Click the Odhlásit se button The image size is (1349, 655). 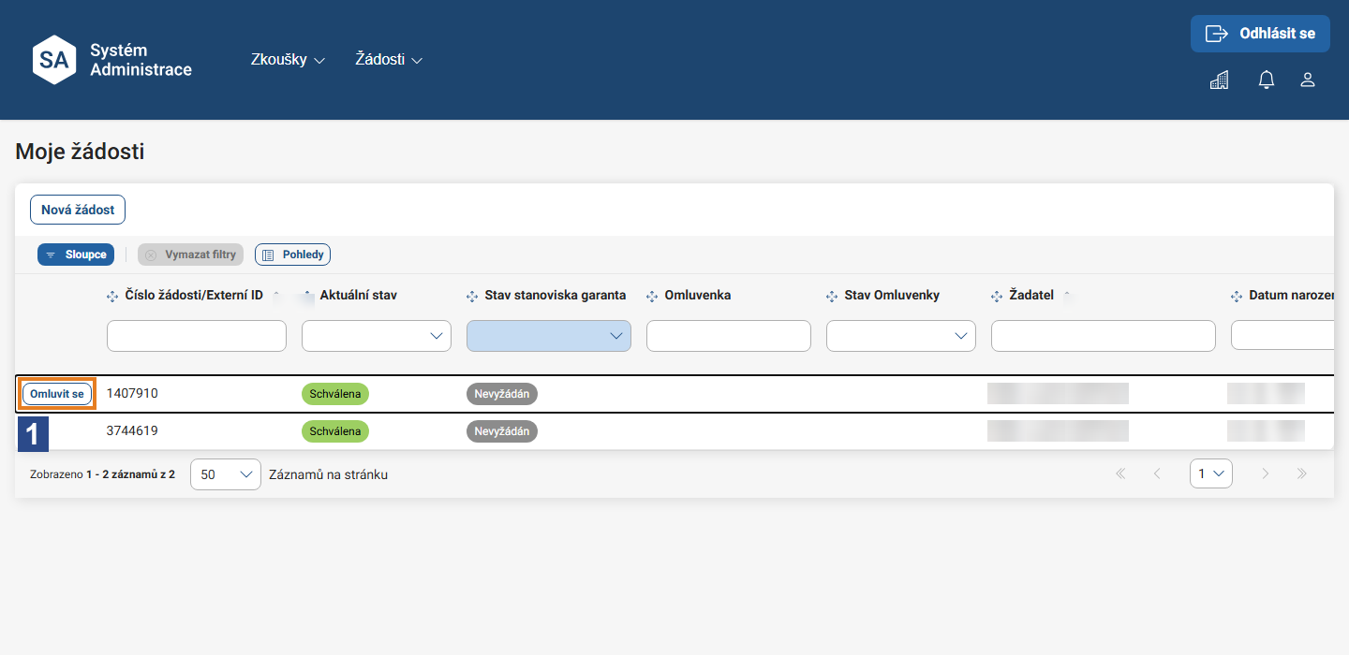pos(1260,34)
